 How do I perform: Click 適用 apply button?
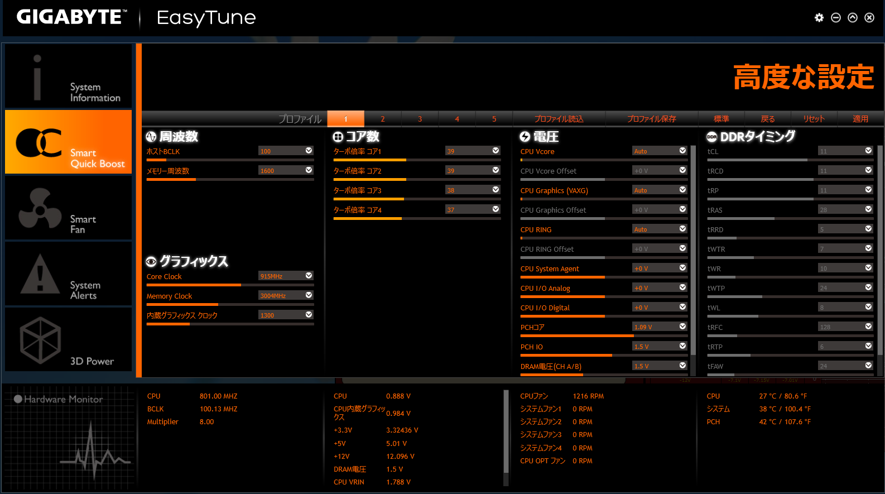(x=860, y=119)
